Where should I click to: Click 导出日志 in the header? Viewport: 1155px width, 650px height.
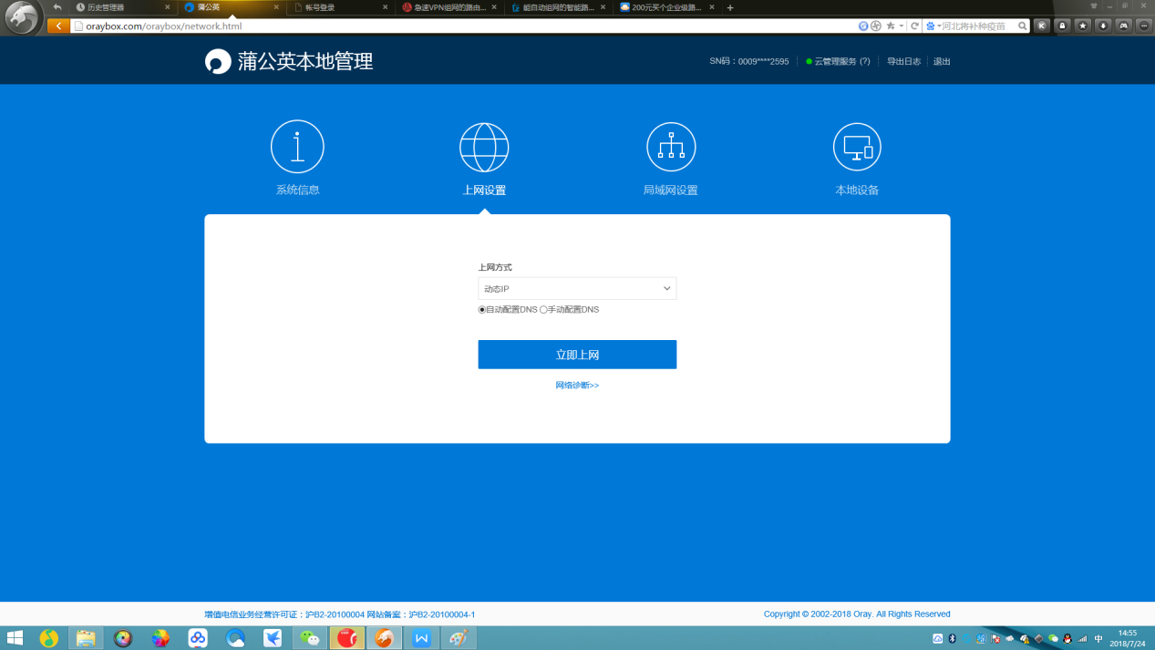(903, 62)
